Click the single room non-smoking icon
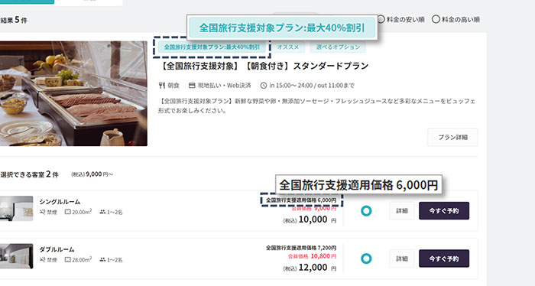This screenshot has width=535, height=286. tap(42, 212)
